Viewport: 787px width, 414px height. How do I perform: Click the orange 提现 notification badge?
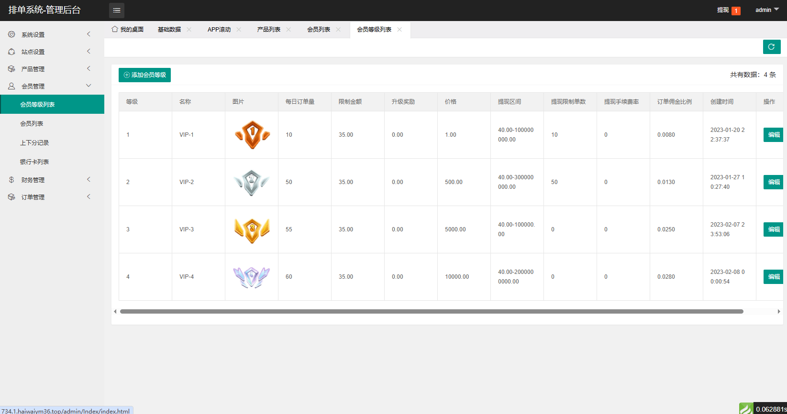coord(736,11)
